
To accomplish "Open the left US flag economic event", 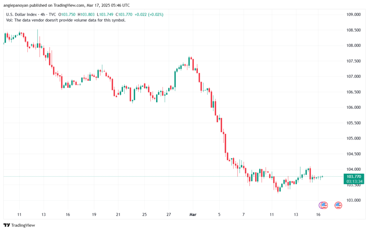I will (x=324, y=205).
